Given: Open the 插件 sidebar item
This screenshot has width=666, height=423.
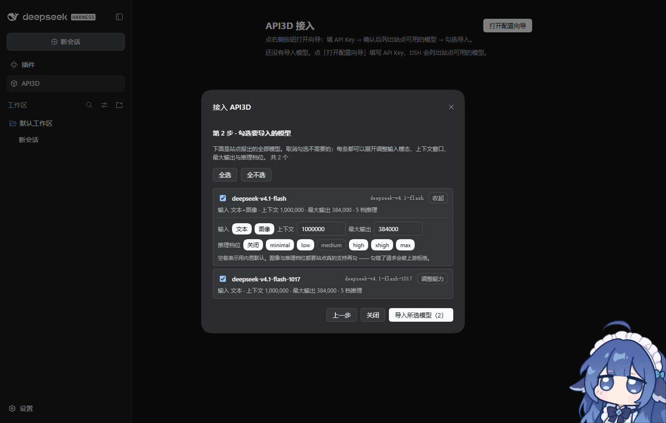Looking at the screenshot, I should pyautogui.click(x=66, y=65).
